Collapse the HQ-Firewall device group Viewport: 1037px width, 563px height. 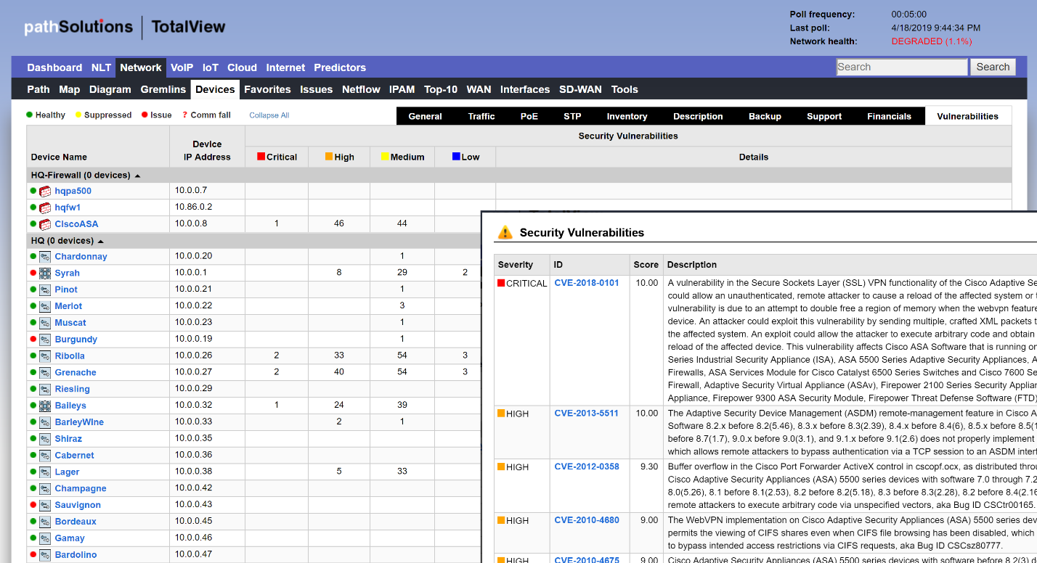(137, 176)
